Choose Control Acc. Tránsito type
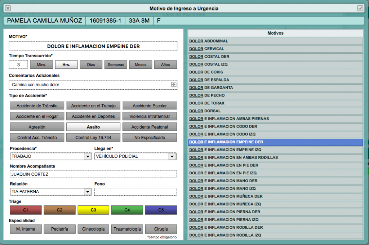This screenshot has height=245, width=369. (37, 137)
